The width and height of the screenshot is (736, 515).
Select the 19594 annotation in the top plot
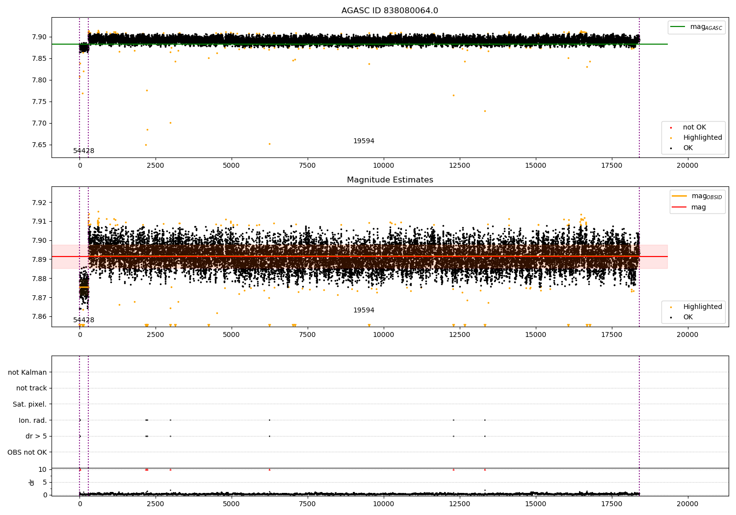pyautogui.click(x=364, y=141)
